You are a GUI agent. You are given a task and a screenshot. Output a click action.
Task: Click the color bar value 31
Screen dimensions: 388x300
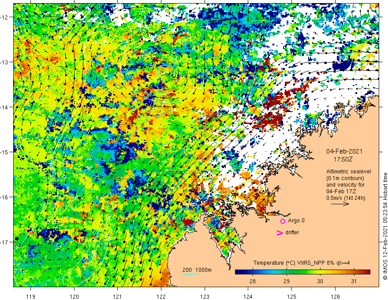click(x=354, y=281)
